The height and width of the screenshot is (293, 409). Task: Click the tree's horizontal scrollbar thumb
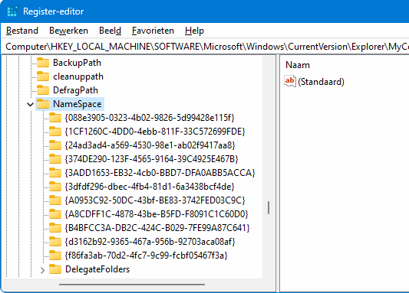(x=132, y=285)
